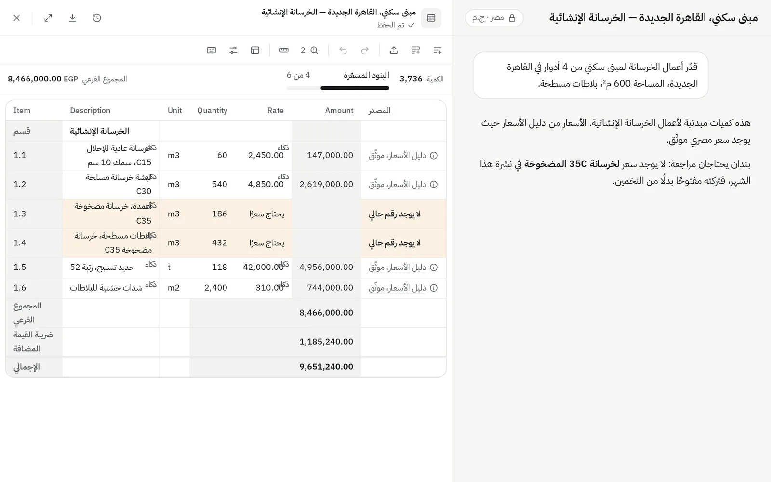Close the estimate sheet panel

click(x=17, y=18)
